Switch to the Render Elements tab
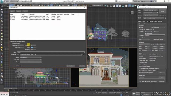Screen dimensions: 171x96 pos(158,21)
